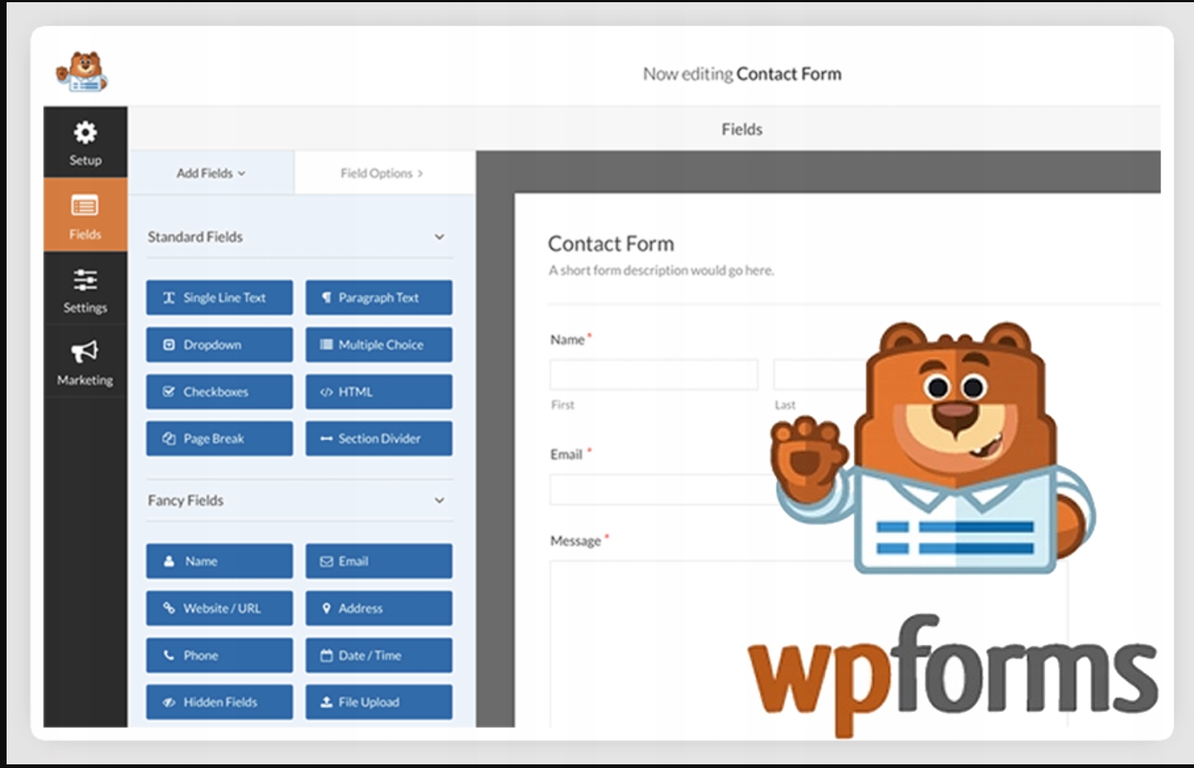
Task: Click the First name input box
Action: (653, 375)
